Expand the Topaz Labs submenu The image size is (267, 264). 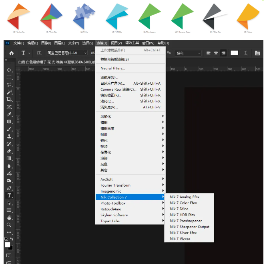pyautogui.click(x=130, y=221)
